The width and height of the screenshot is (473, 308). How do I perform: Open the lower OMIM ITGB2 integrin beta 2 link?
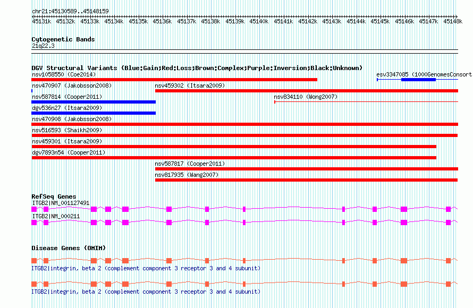click(x=146, y=292)
